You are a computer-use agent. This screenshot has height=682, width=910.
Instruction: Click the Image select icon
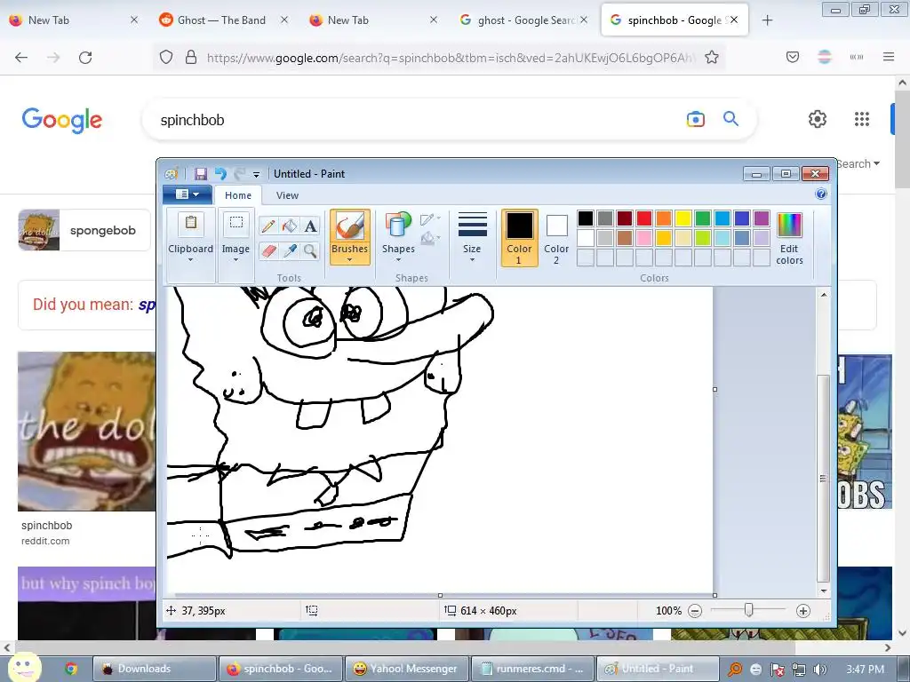point(235,224)
